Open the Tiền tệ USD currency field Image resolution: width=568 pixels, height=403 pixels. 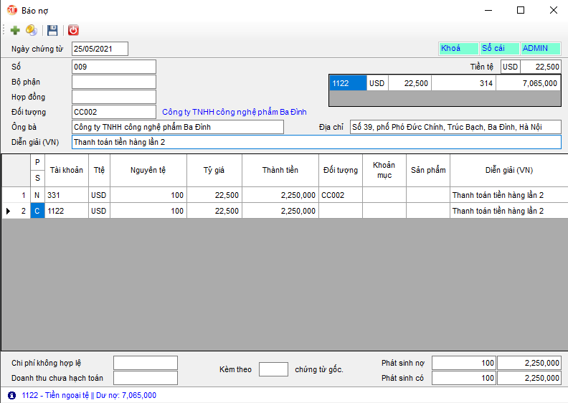[x=510, y=67]
